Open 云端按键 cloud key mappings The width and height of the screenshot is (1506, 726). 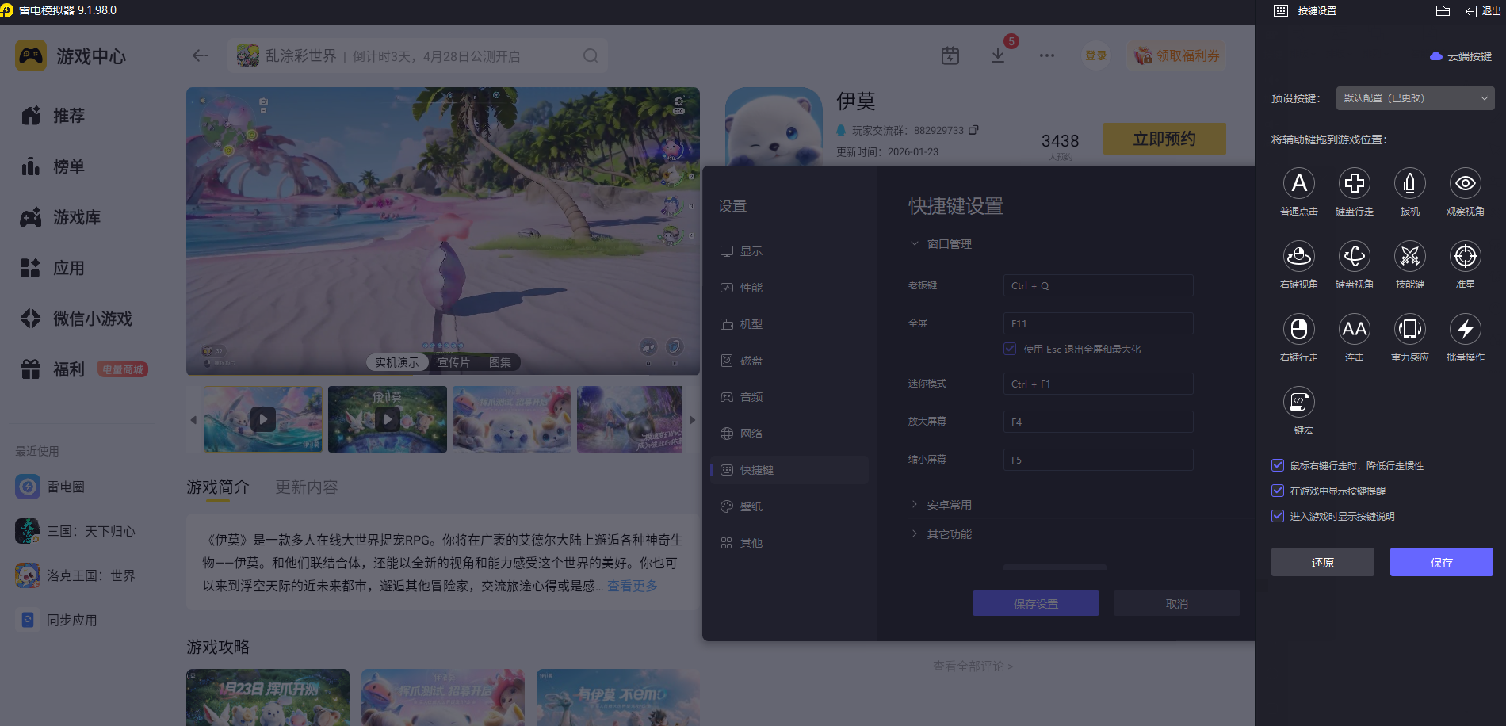click(x=1461, y=56)
